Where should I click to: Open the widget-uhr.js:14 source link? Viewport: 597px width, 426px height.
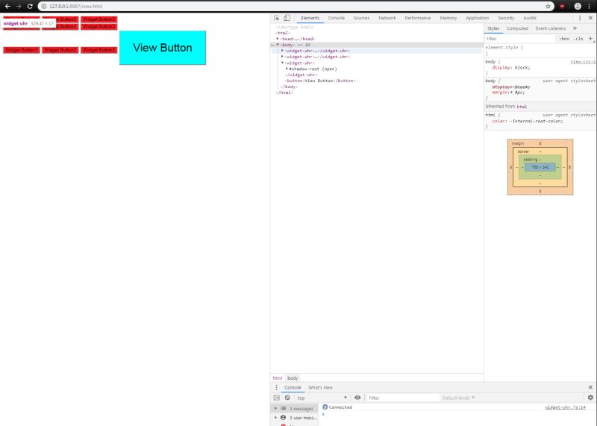[x=565, y=407]
